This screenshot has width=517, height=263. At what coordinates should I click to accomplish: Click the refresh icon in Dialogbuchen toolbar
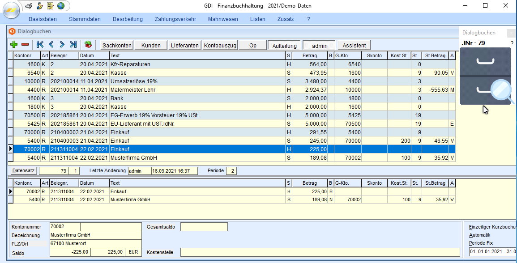coord(88,44)
